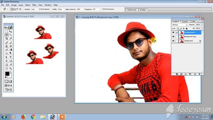Click Create new layer icon
Image resolution: width=213 pixels, height=120 pixels.
[x=195, y=74]
